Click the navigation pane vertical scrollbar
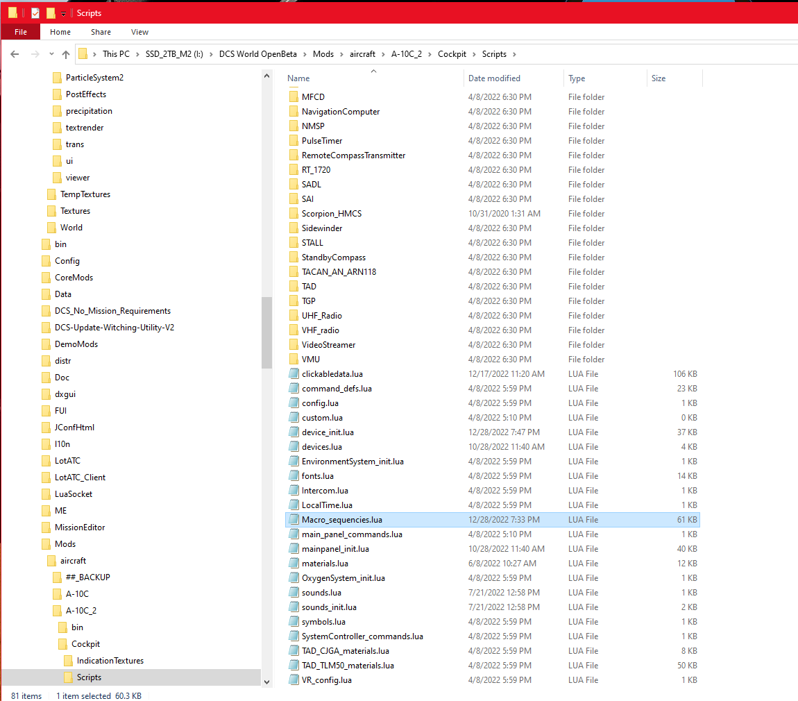The height and width of the screenshot is (701, 798). pos(266,333)
